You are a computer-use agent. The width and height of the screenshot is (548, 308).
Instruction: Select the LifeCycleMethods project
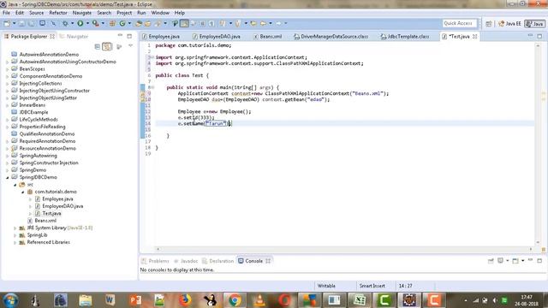pos(34,120)
